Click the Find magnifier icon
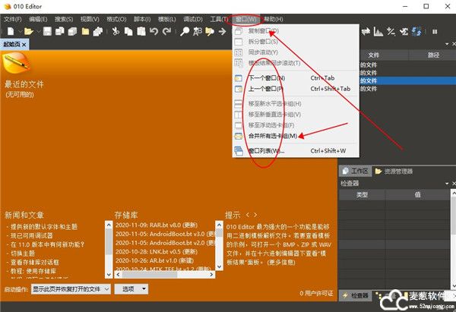456x312 pixels. 185,31
